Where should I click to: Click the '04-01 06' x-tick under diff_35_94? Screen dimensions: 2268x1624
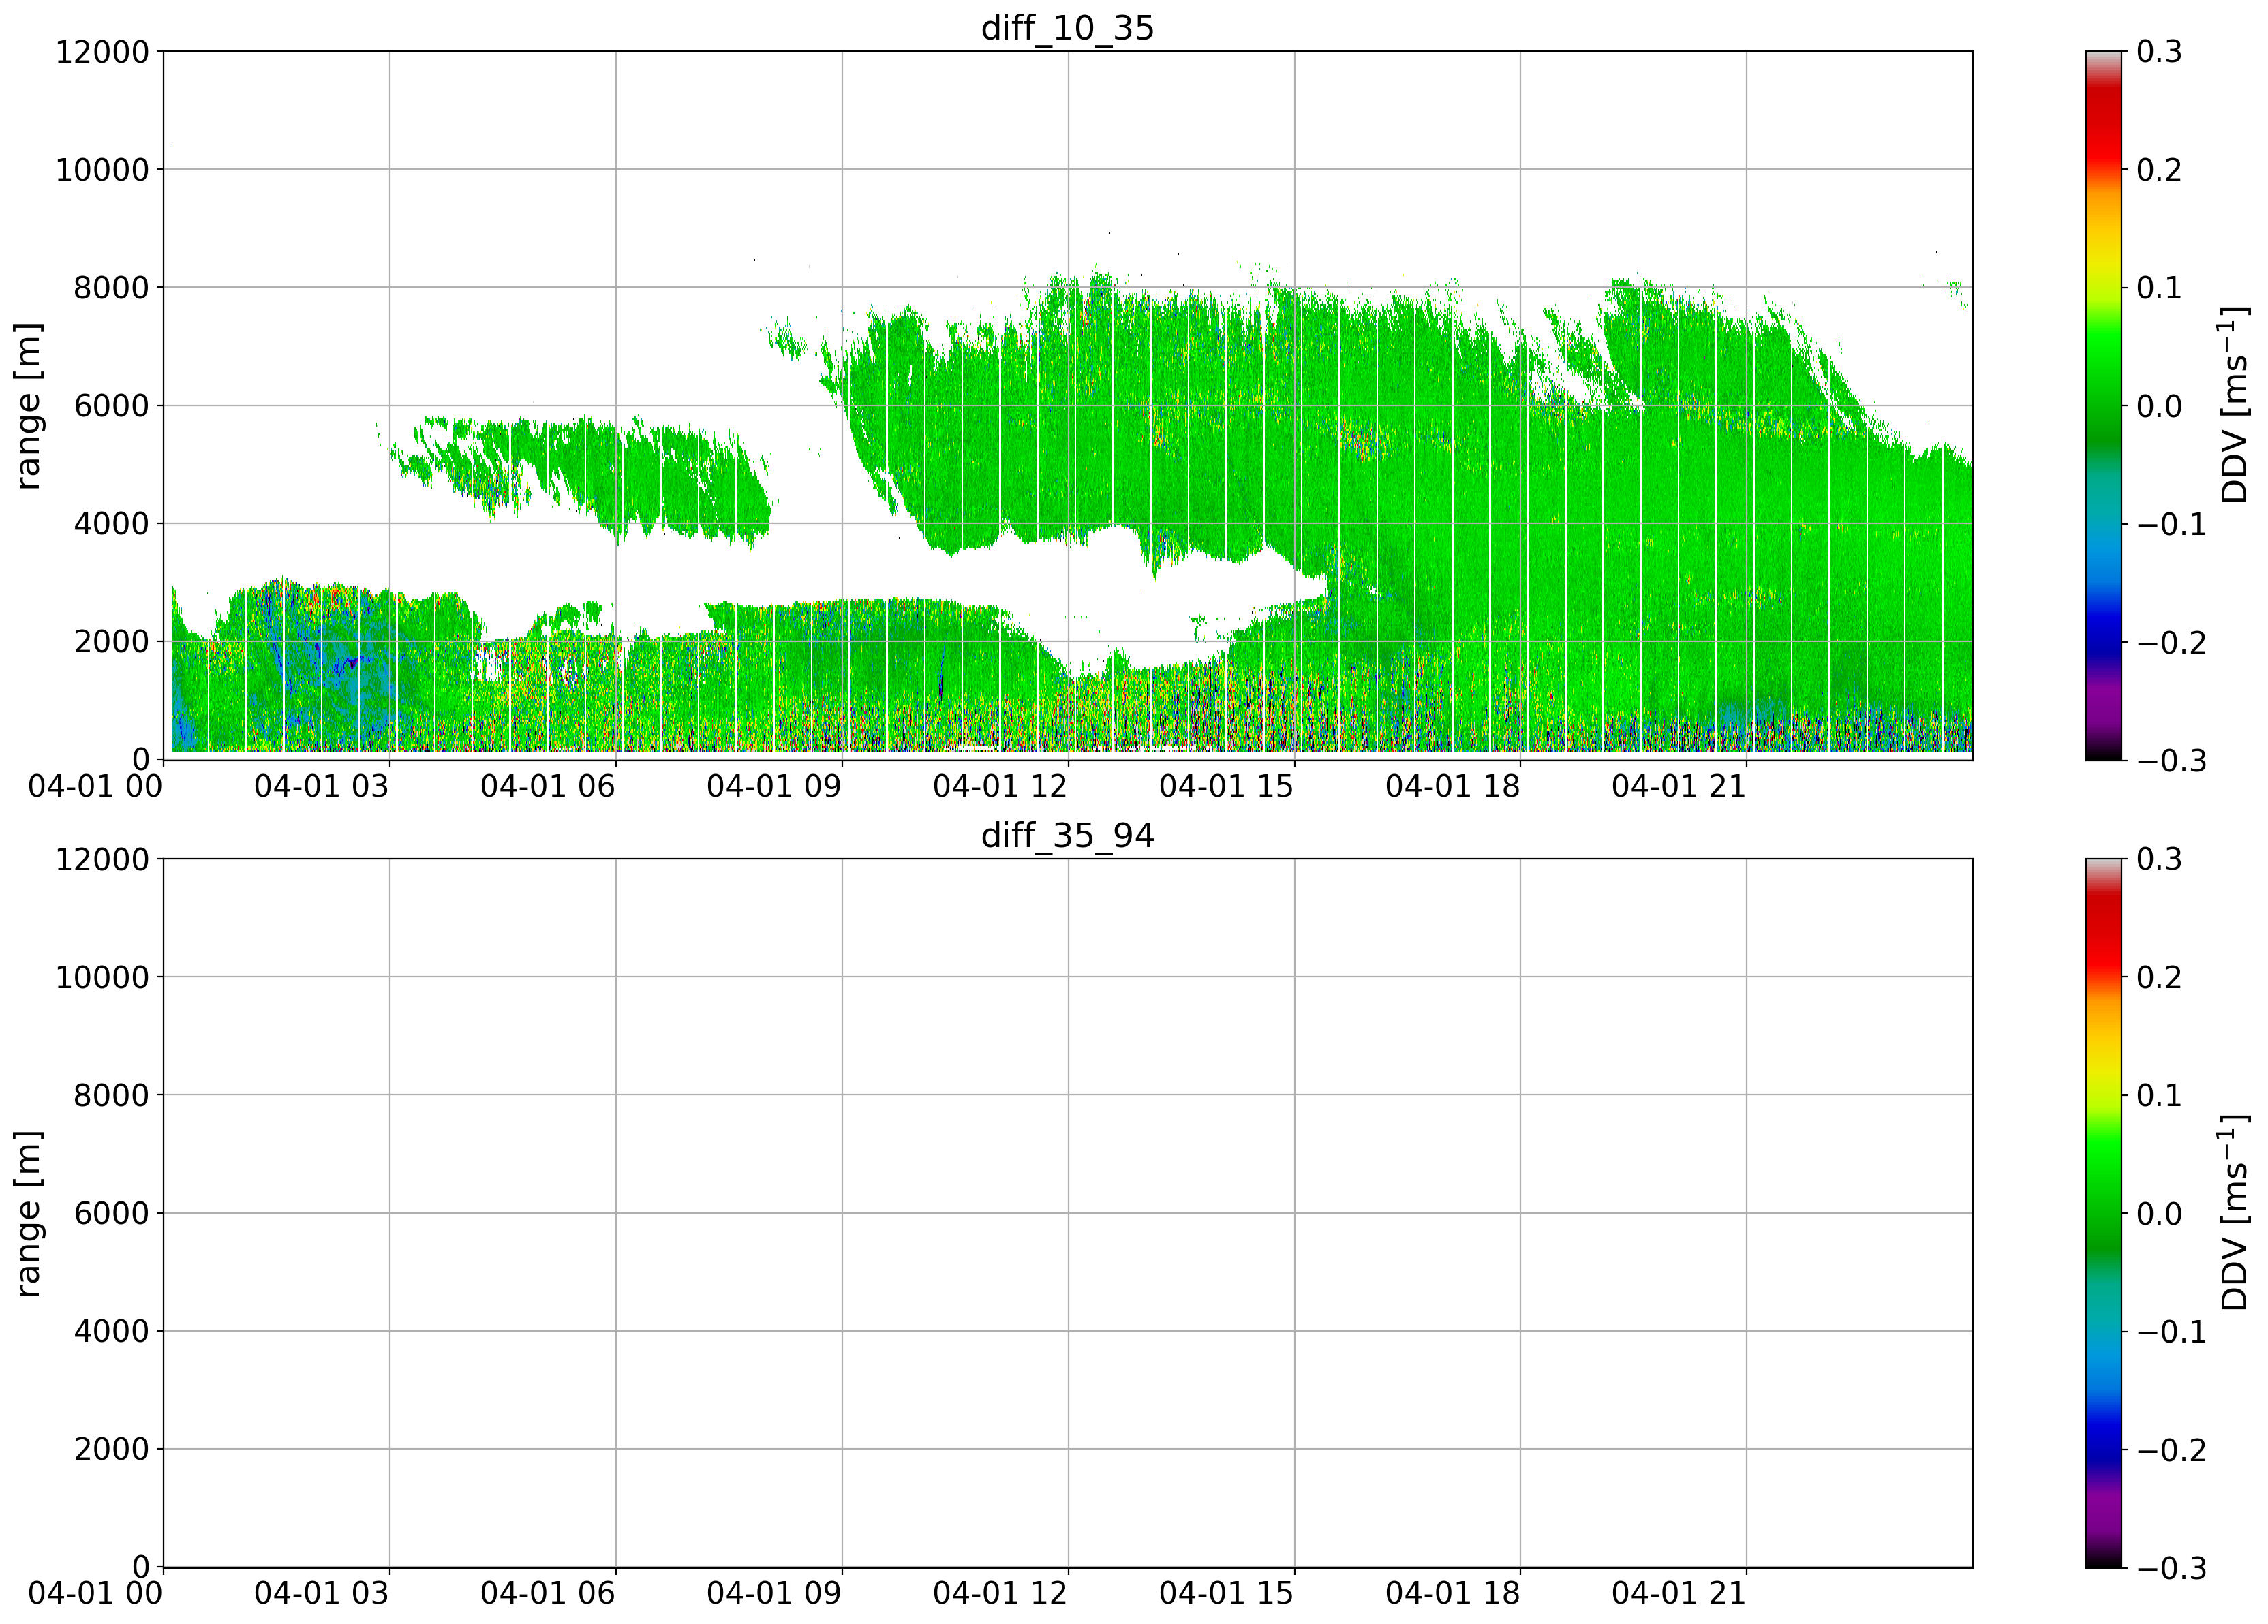(x=547, y=1594)
